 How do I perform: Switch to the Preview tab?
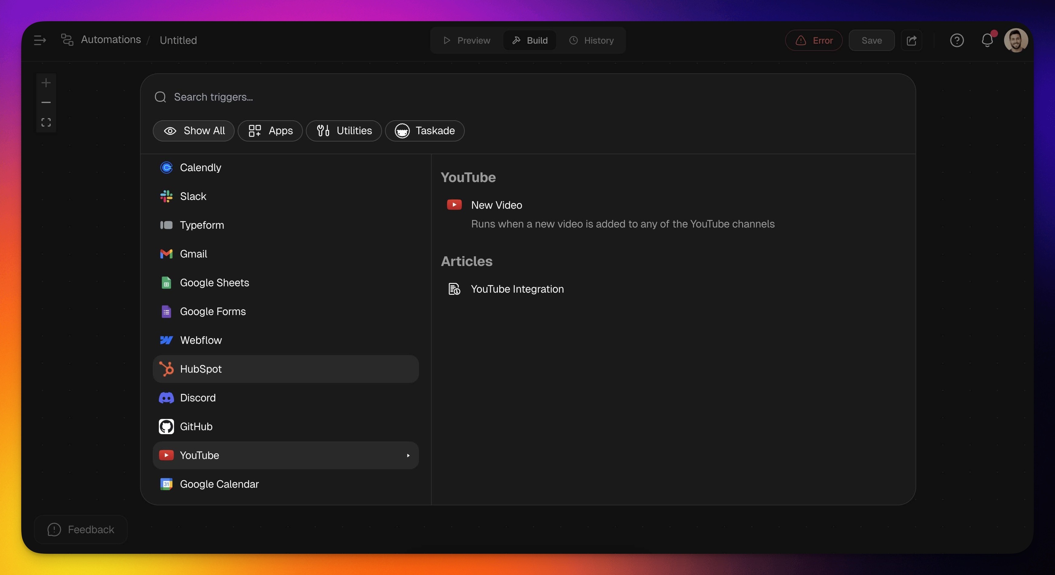click(x=467, y=40)
